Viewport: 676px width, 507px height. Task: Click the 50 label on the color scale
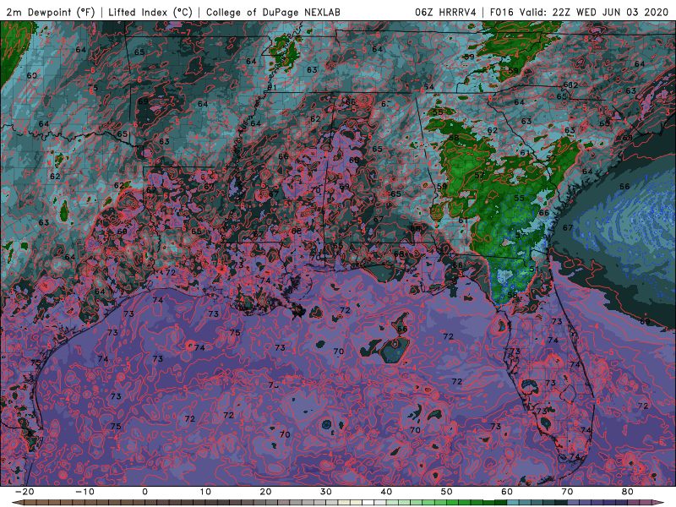[447, 492]
